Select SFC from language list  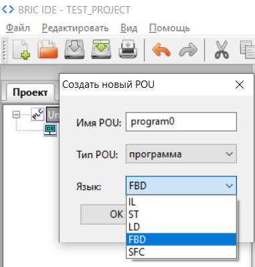click(x=181, y=252)
